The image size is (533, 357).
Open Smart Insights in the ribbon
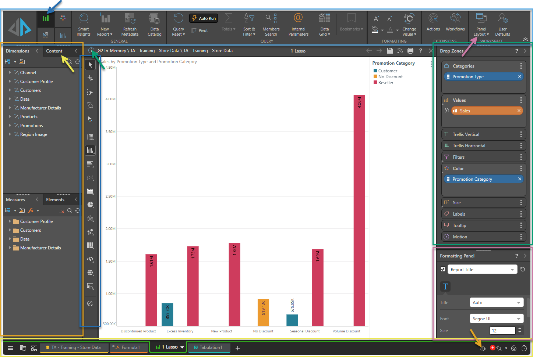(x=84, y=25)
